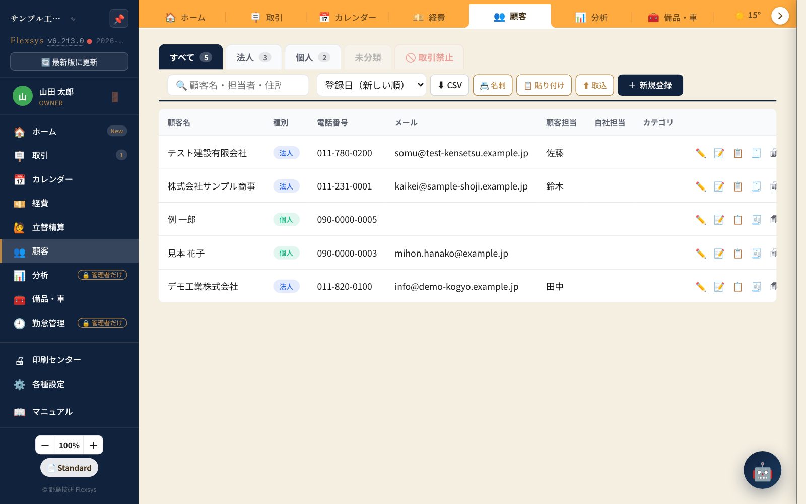The image size is (806, 504).
Task: Click the pencil edit icon for デモ工業株式会社
Action: [701, 286]
